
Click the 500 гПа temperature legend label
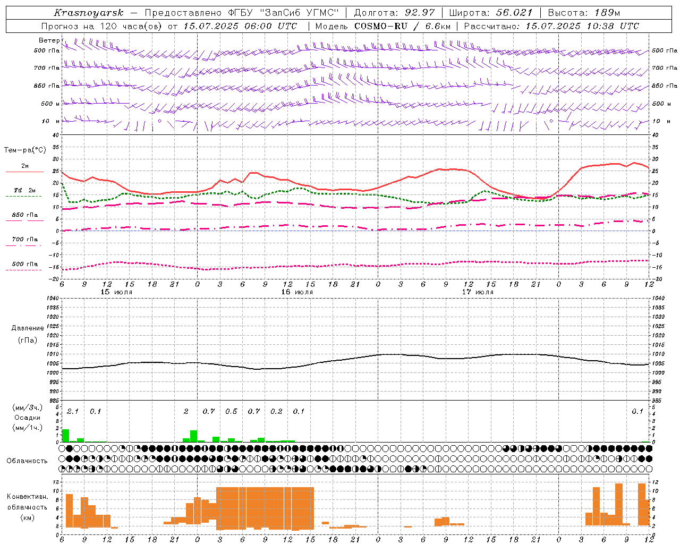coord(25,264)
